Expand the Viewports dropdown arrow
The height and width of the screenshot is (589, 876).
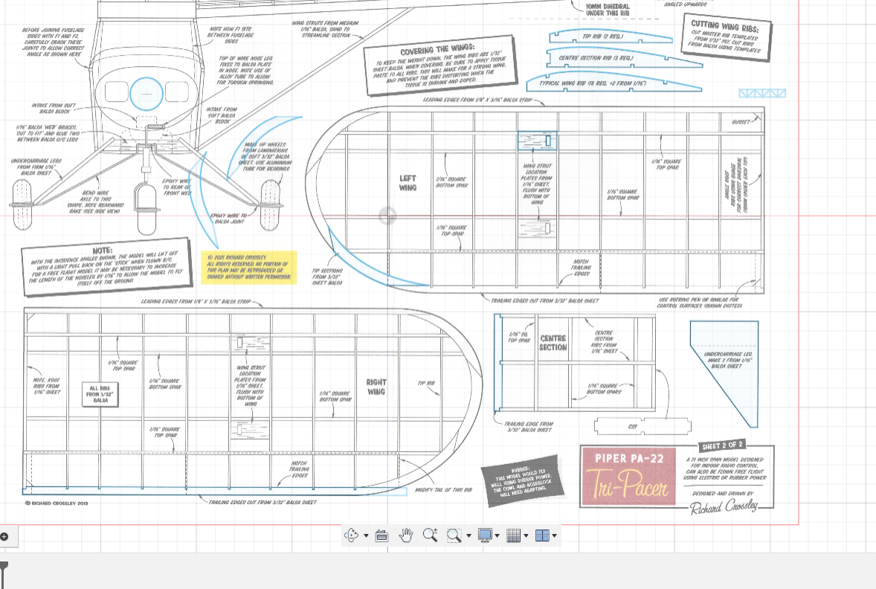pyautogui.click(x=554, y=536)
